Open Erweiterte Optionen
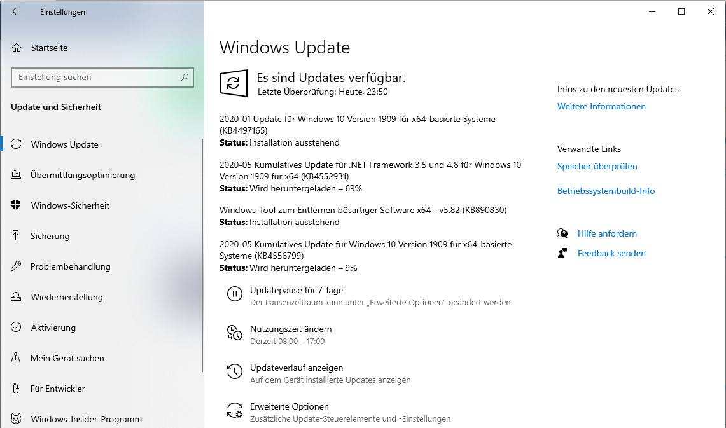This screenshot has width=726, height=428. click(290, 407)
